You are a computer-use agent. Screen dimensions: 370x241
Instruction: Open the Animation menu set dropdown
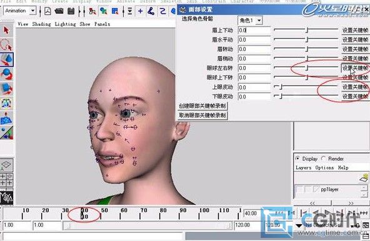click(32, 11)
